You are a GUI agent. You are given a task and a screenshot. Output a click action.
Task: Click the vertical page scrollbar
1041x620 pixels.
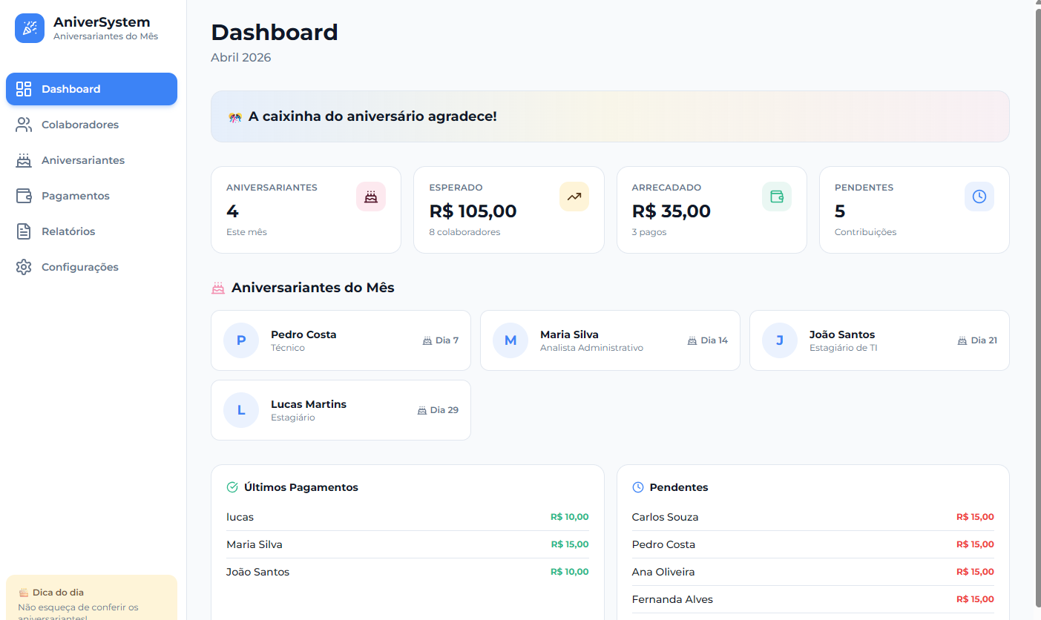point(1037,297)
